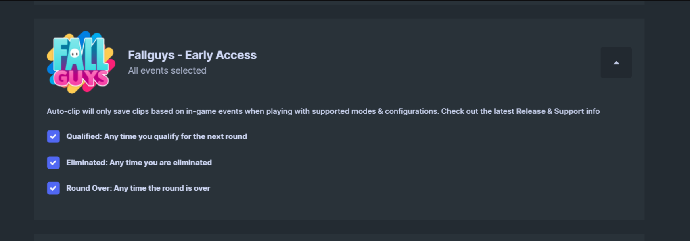Click the white caret in the collapse button
Viewport: 690px width, 241px height.
coord(616,63)
